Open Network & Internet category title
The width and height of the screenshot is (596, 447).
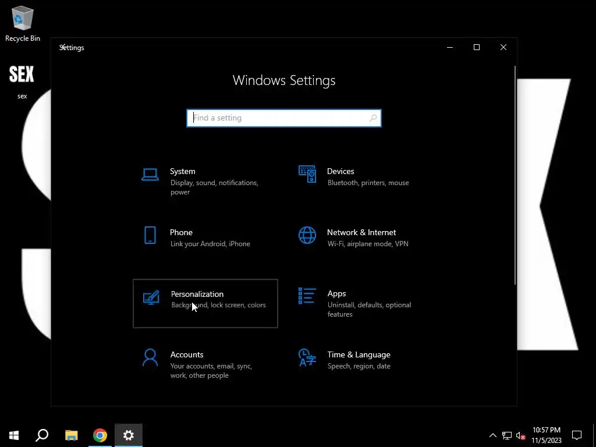[361, 232]
